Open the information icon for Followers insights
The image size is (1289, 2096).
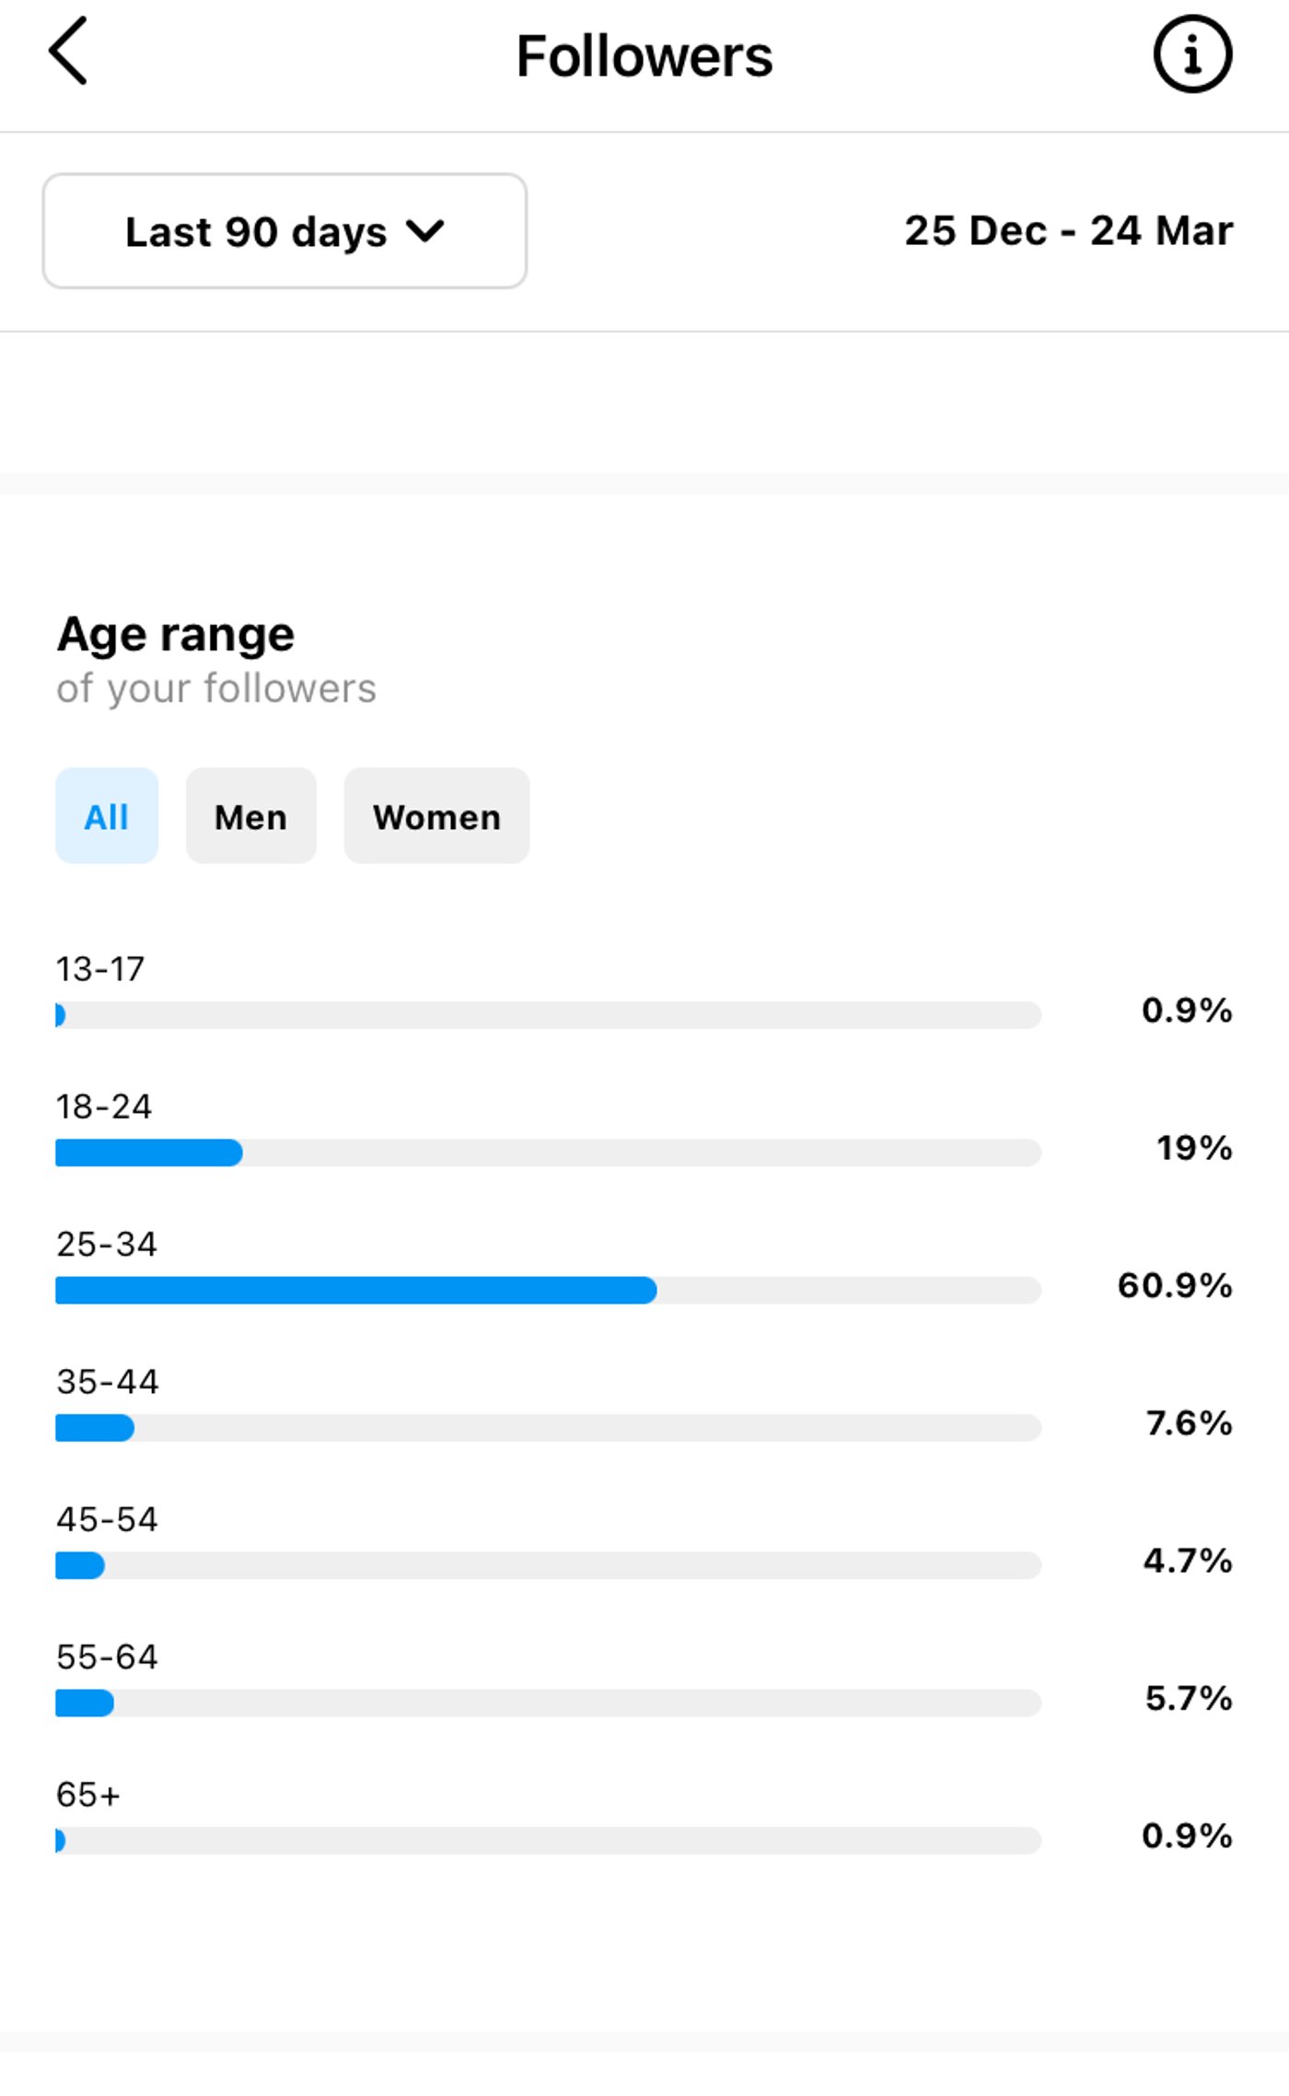coord(1192,55)
